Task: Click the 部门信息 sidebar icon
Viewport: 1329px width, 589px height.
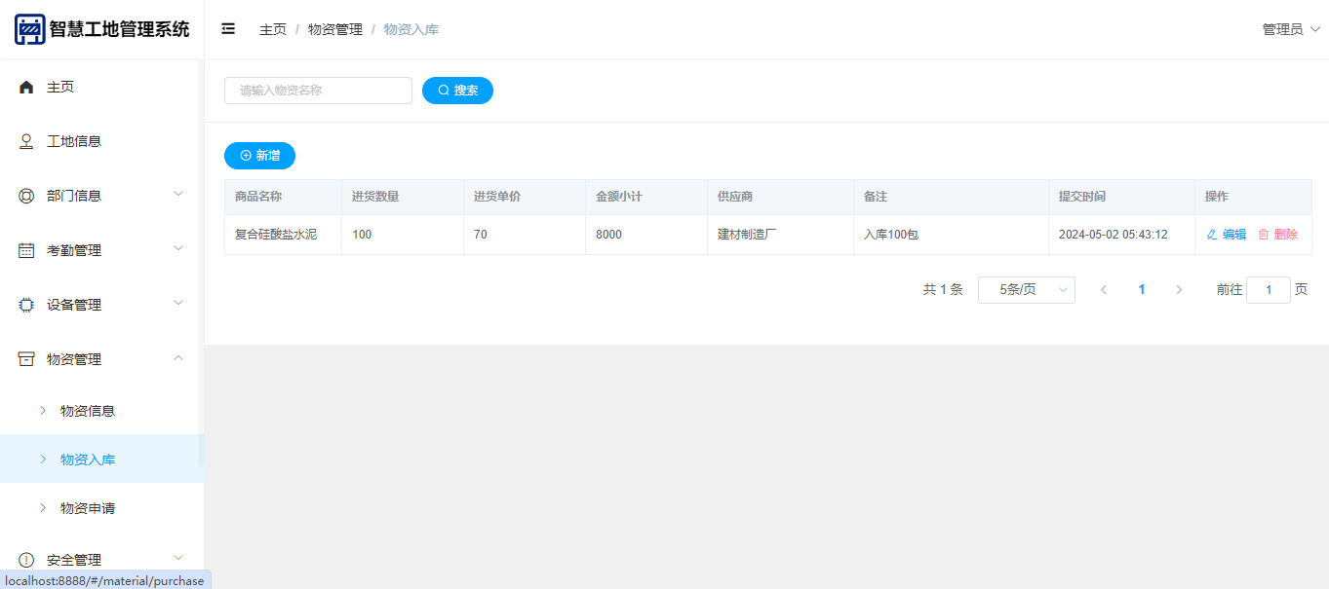Action: click(x=26, y=196)
